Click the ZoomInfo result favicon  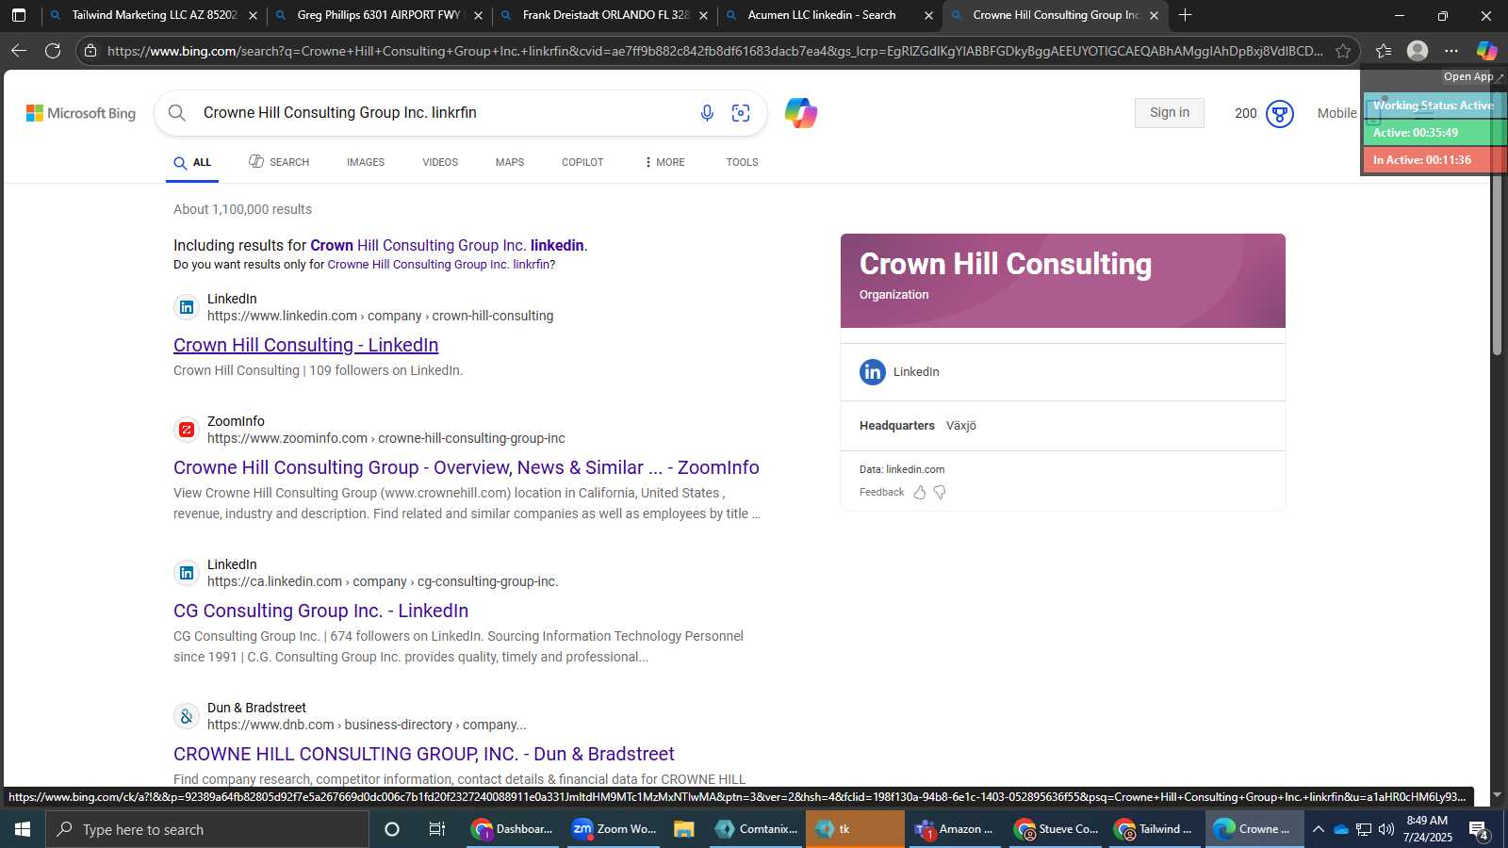187,430
